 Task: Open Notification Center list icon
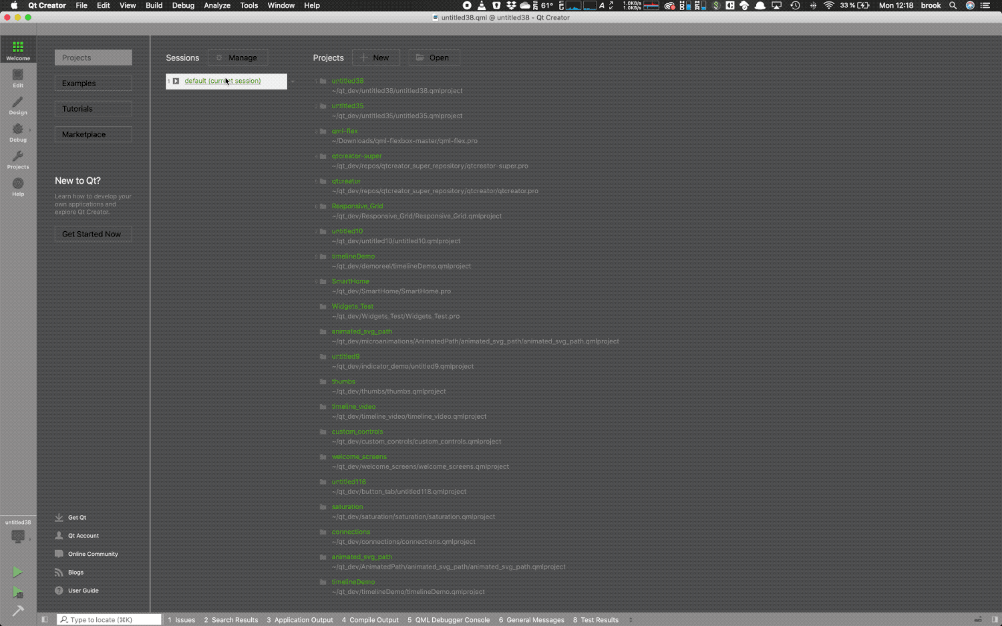tap(985, 5)
